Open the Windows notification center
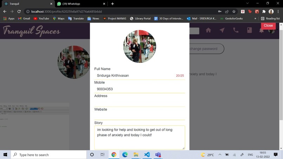 [275, 154]
